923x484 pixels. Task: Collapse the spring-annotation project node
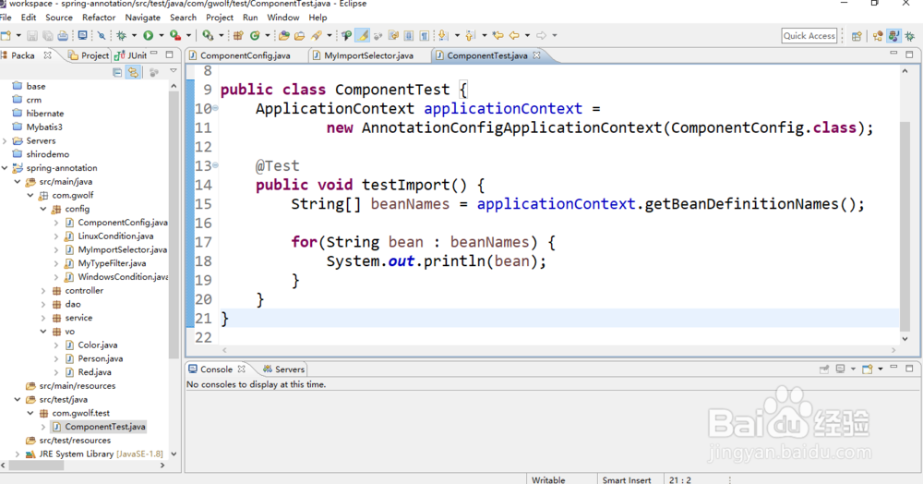(5, 168)
